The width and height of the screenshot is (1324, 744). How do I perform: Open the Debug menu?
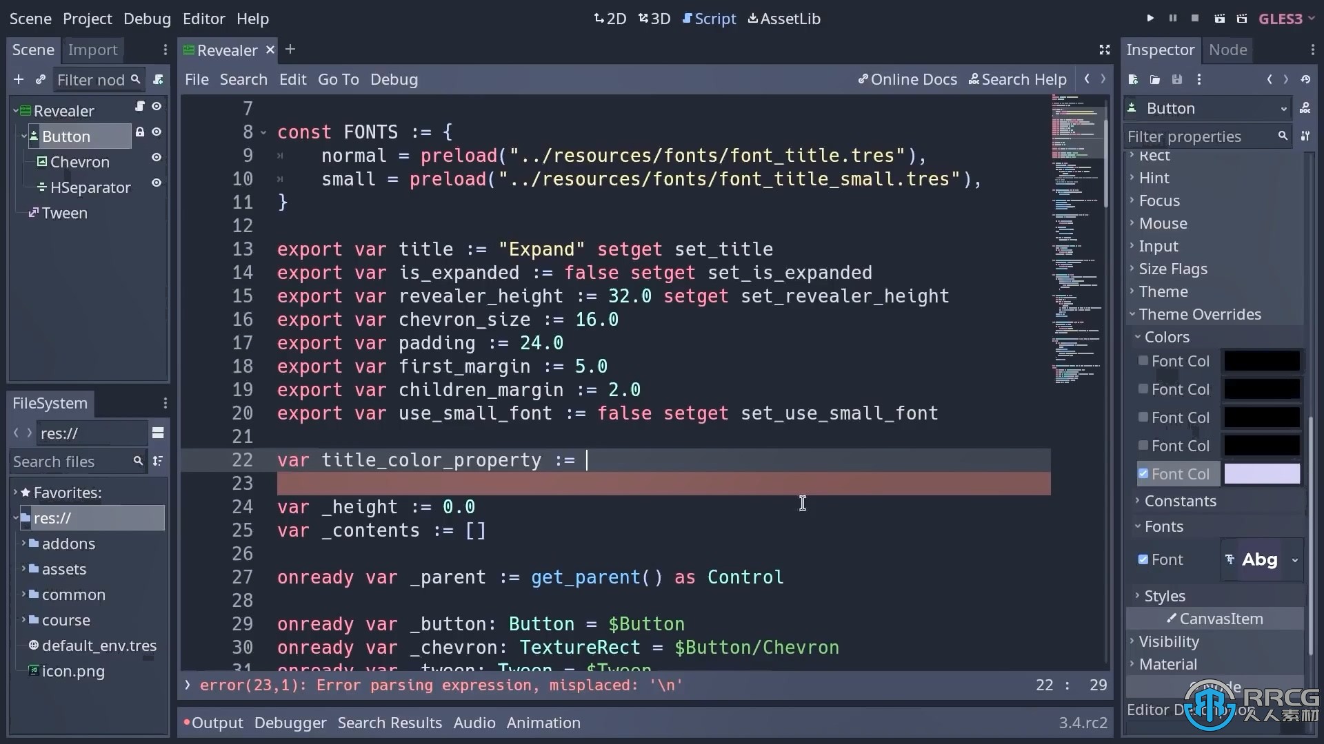click(148, 18)
